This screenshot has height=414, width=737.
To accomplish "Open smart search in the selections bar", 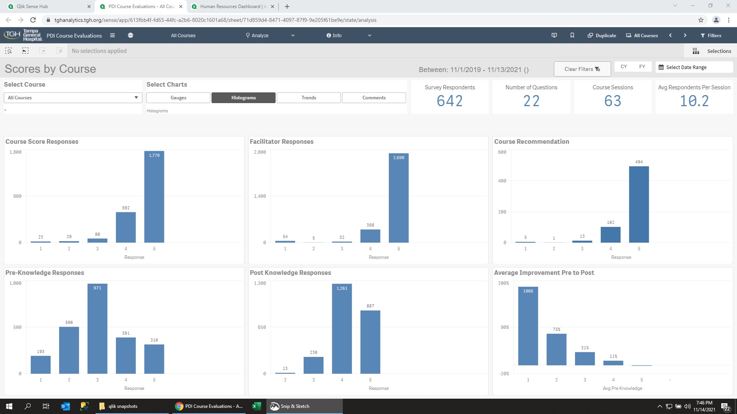I will (8, 51).
